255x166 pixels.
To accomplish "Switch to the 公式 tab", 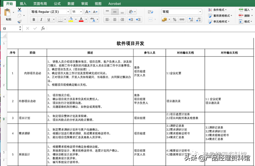I will [x=57, y=4].
